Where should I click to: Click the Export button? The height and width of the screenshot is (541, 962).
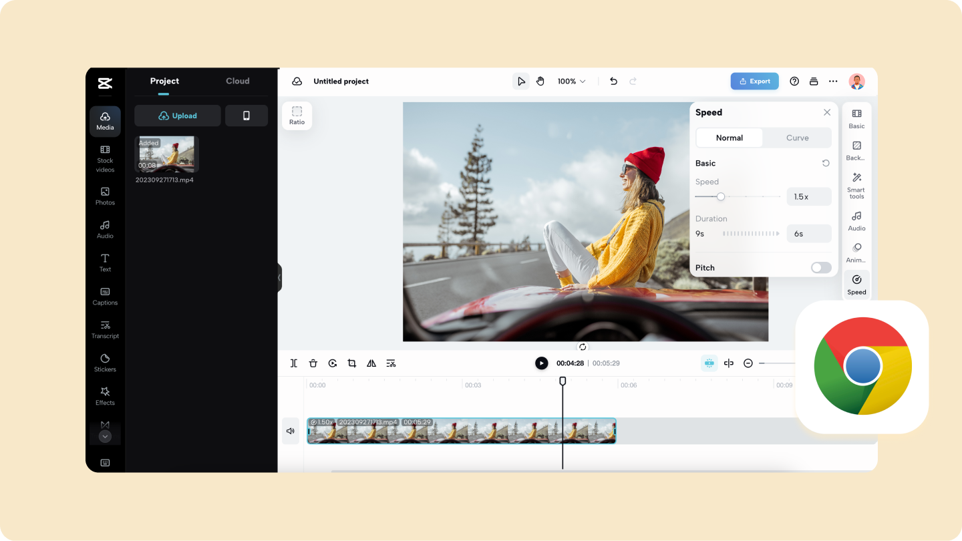pos(755,81)
